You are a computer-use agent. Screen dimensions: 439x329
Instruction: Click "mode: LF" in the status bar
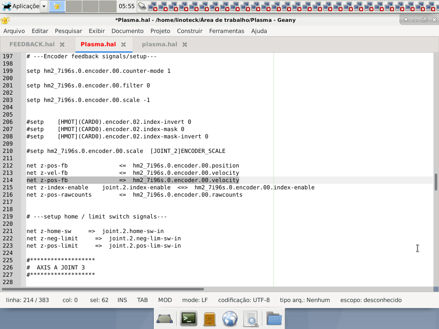195,300
